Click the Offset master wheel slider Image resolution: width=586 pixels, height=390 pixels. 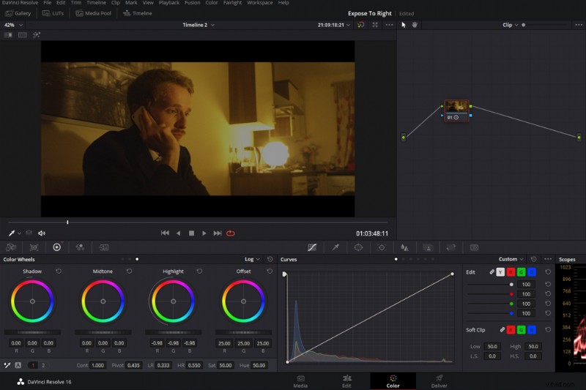(x=243, y=332)
